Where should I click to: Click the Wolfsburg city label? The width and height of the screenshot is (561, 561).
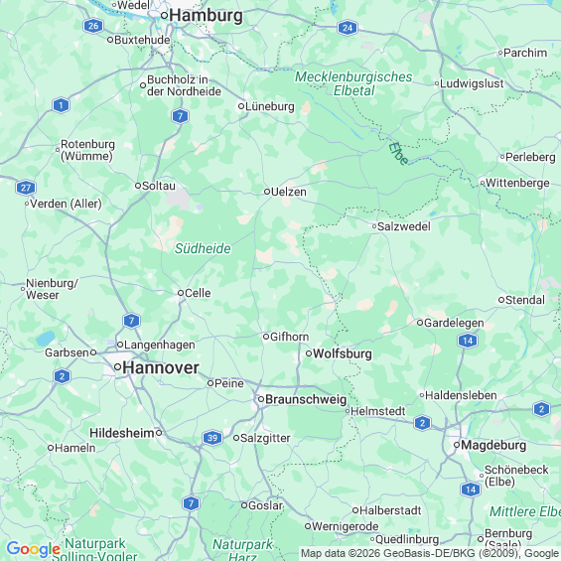pos(343,353)
